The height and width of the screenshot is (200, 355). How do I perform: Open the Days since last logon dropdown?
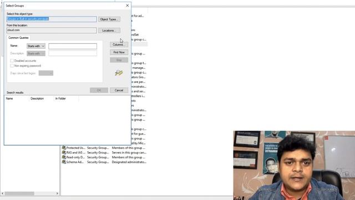coord(46,73)
